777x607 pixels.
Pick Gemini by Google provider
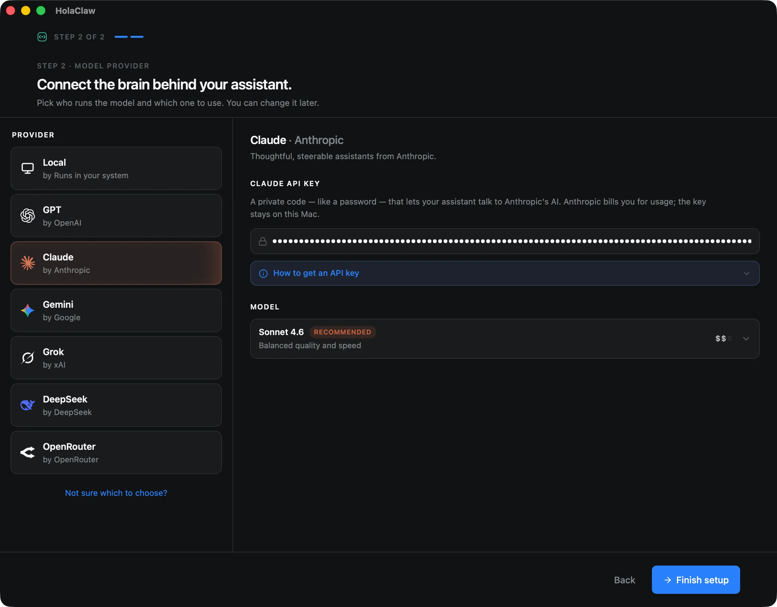[x=116, y=310]
